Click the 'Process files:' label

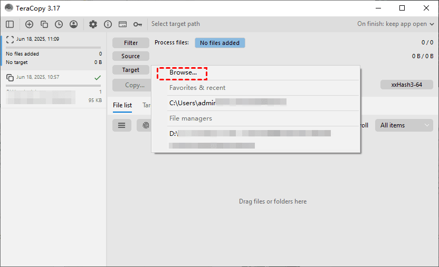[171, 43]
